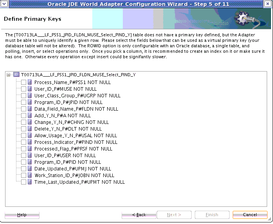Click column icon for Work_Station_ID_P#JOBN
The image size is (273, 224).
30,175
